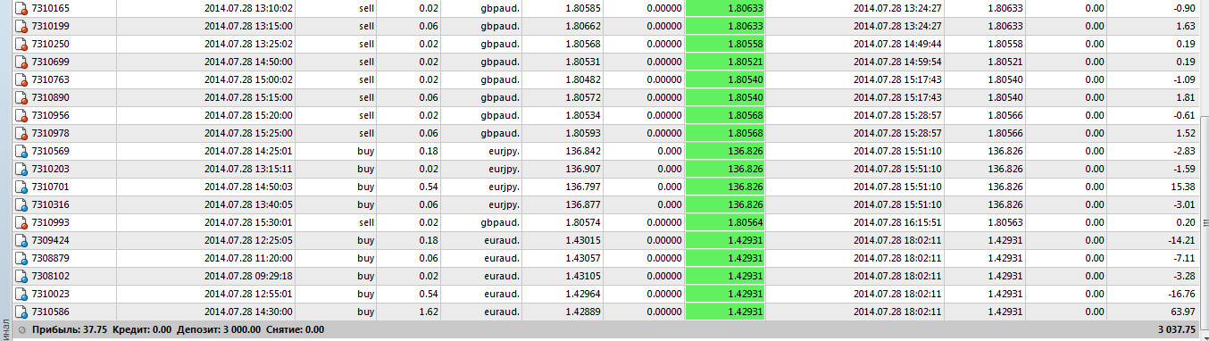
Task: Click the Кредит: 0.00 summary text
Action: pyautogui.click(x=142, y=329)
